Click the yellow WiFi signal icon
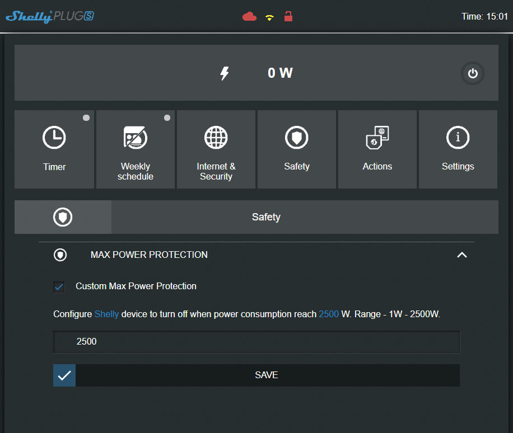 tap(269, 17)
